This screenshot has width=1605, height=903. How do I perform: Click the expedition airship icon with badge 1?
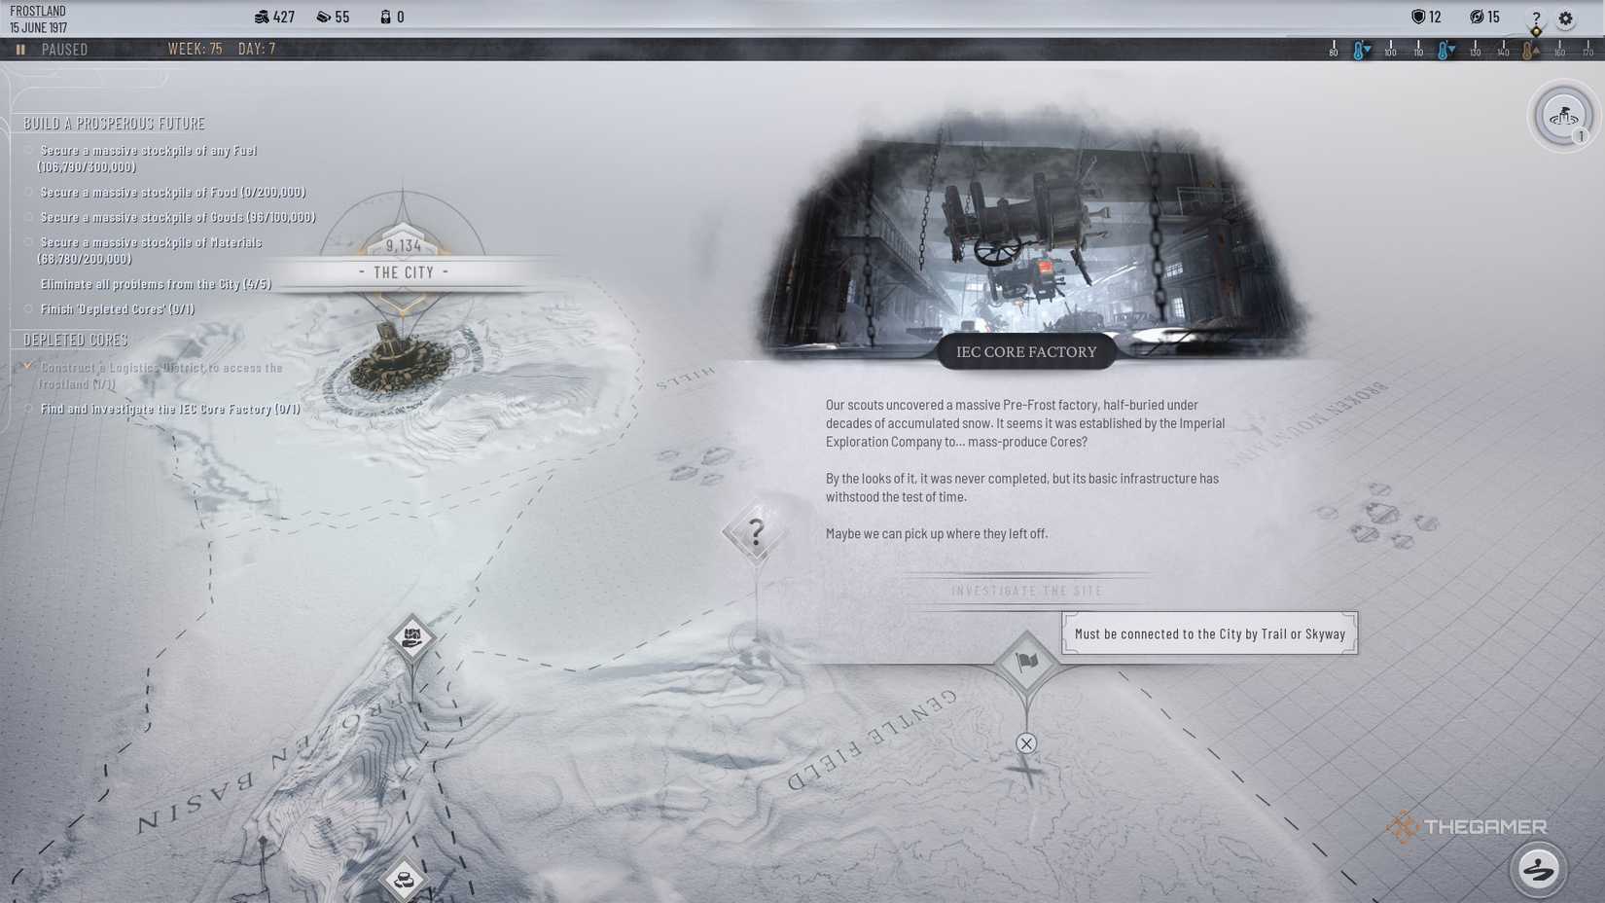pos(1563,115)
